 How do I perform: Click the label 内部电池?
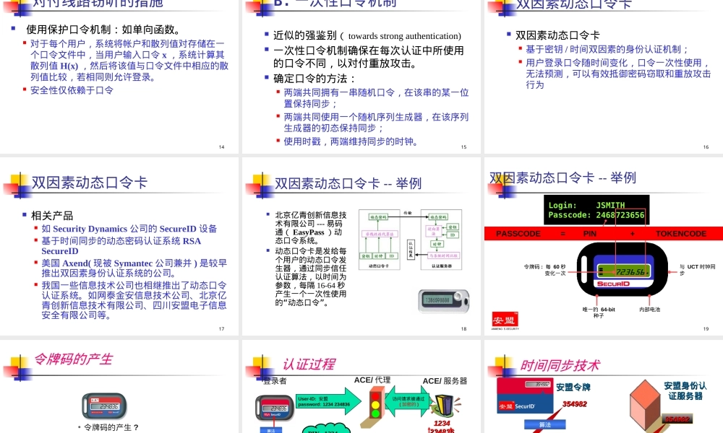(650, 310)
